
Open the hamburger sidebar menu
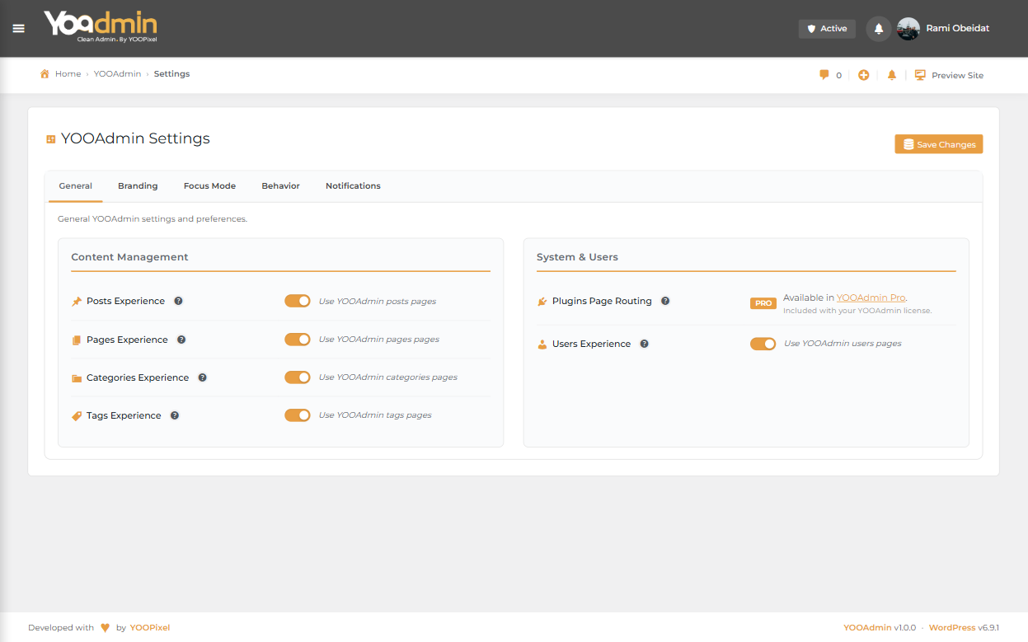tap(19, 28)
